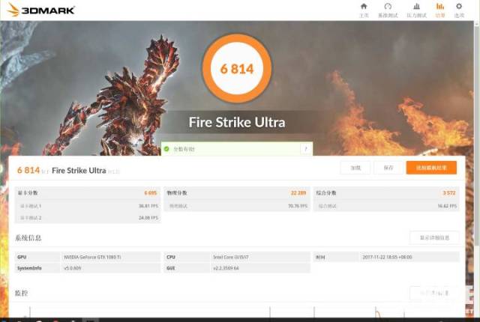The height and width of the screenshot is (322, 480).
Task: Click the combined test value 16.62 FPS
Action: [x=447, y=206]
